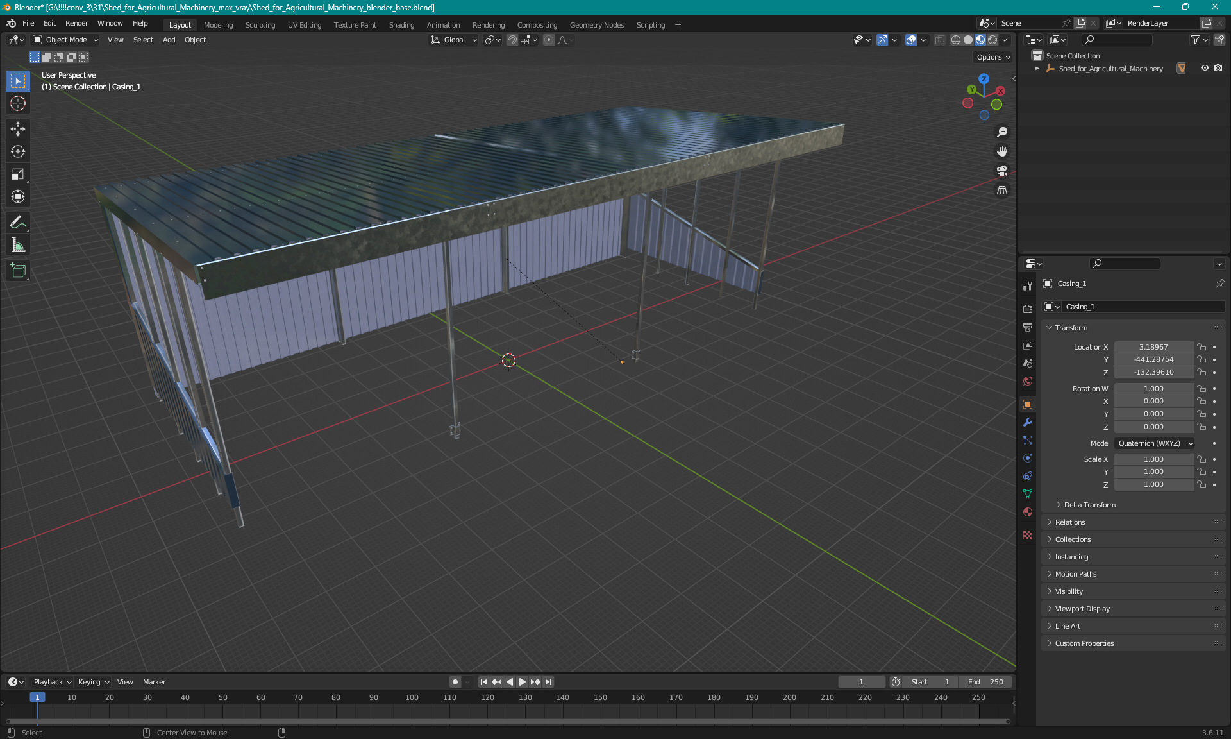Viewport: 1231px width, 739px height.
Task: Select the Move tool in toolbar
Action: tap(18, 129)
